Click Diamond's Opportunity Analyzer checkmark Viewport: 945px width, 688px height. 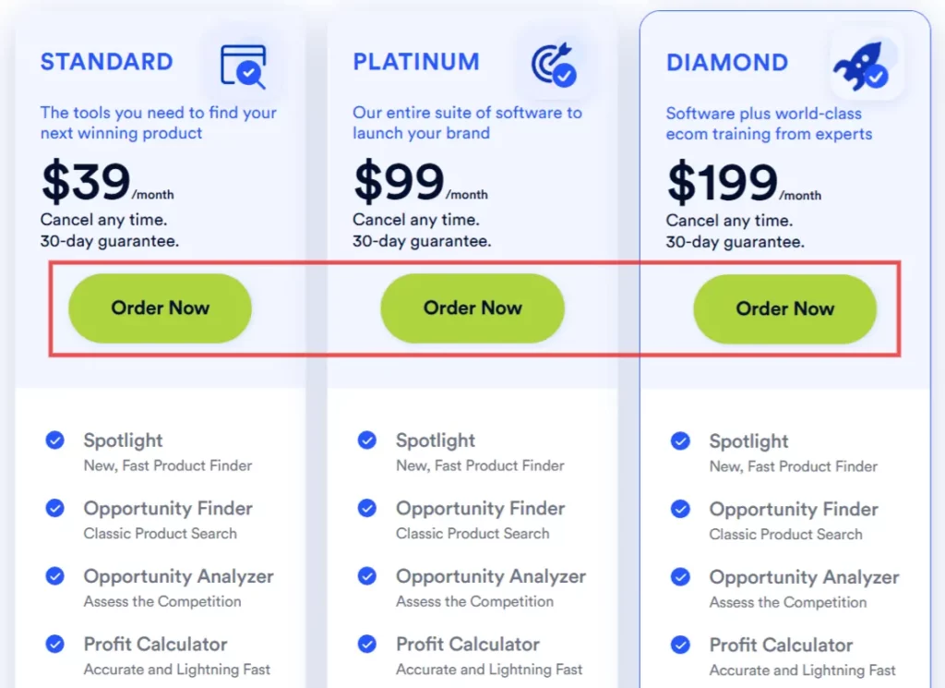point(681,577)
